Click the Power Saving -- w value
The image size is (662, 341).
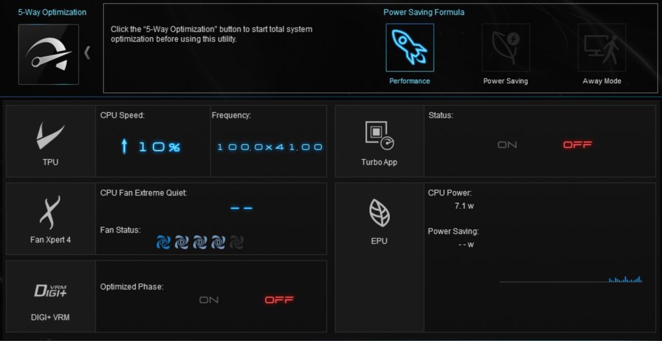(x=466, y=245)
